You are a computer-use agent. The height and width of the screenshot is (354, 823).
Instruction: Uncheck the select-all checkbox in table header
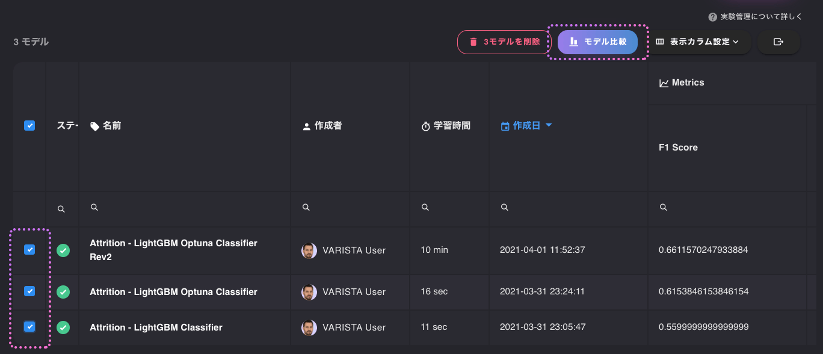click(29, 125)
